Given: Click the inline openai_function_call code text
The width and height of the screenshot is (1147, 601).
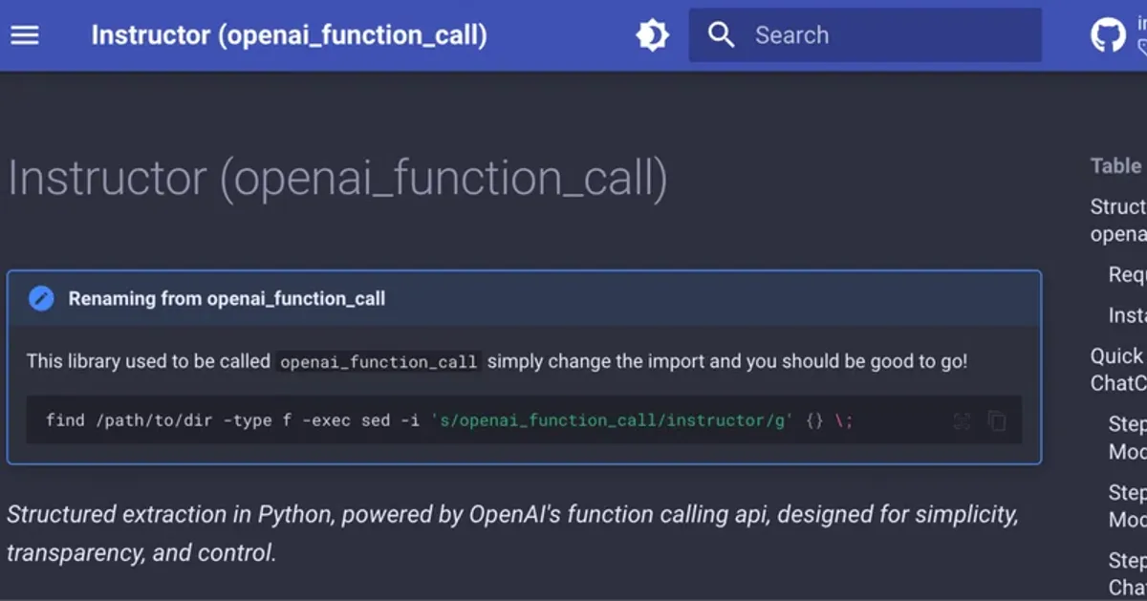Looking at the screenshot, I should [x=379, y=363].
